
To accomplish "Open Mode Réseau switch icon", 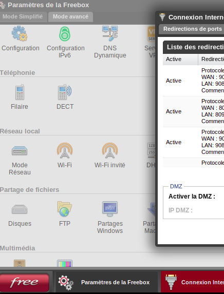I will [x=20, y=150].
